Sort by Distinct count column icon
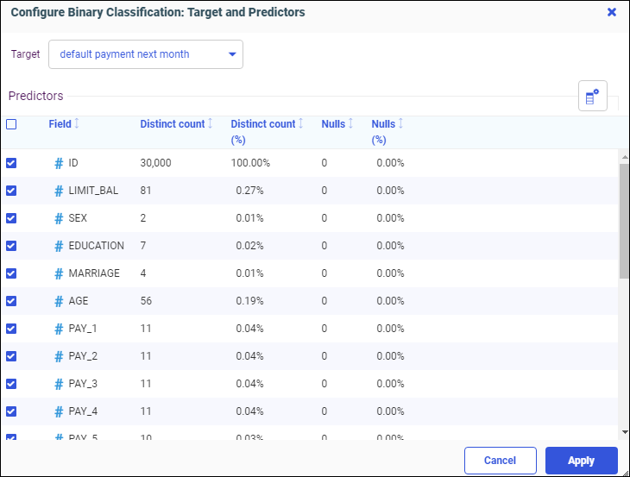 [211, 124]
